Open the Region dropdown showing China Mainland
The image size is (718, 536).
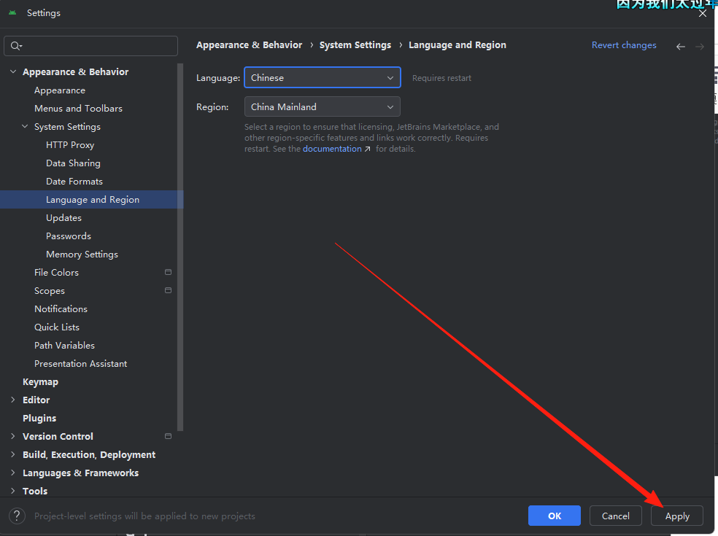[x=323, y=106]
